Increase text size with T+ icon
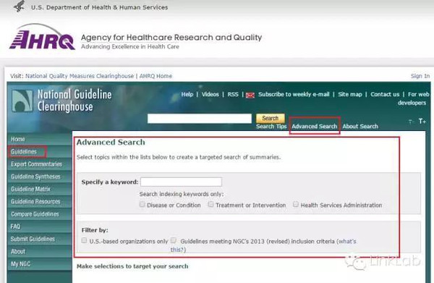 (x=422, y=122)
